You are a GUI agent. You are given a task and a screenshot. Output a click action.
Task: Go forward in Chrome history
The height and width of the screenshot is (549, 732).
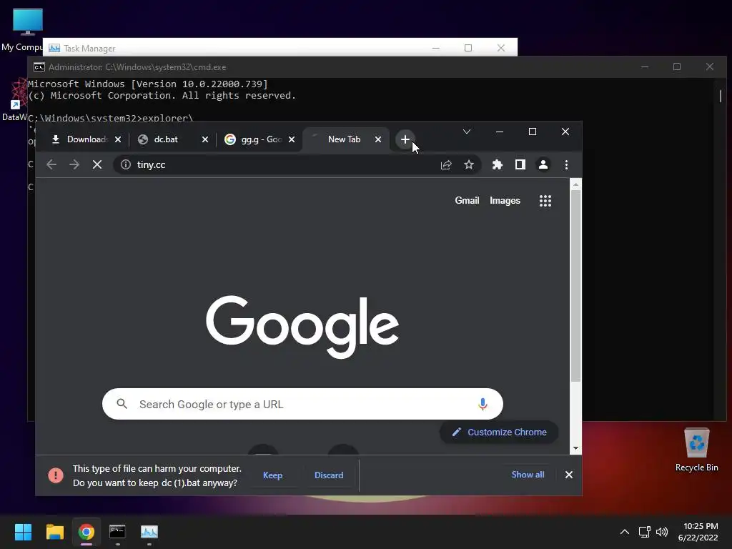[x=74, y=165]
